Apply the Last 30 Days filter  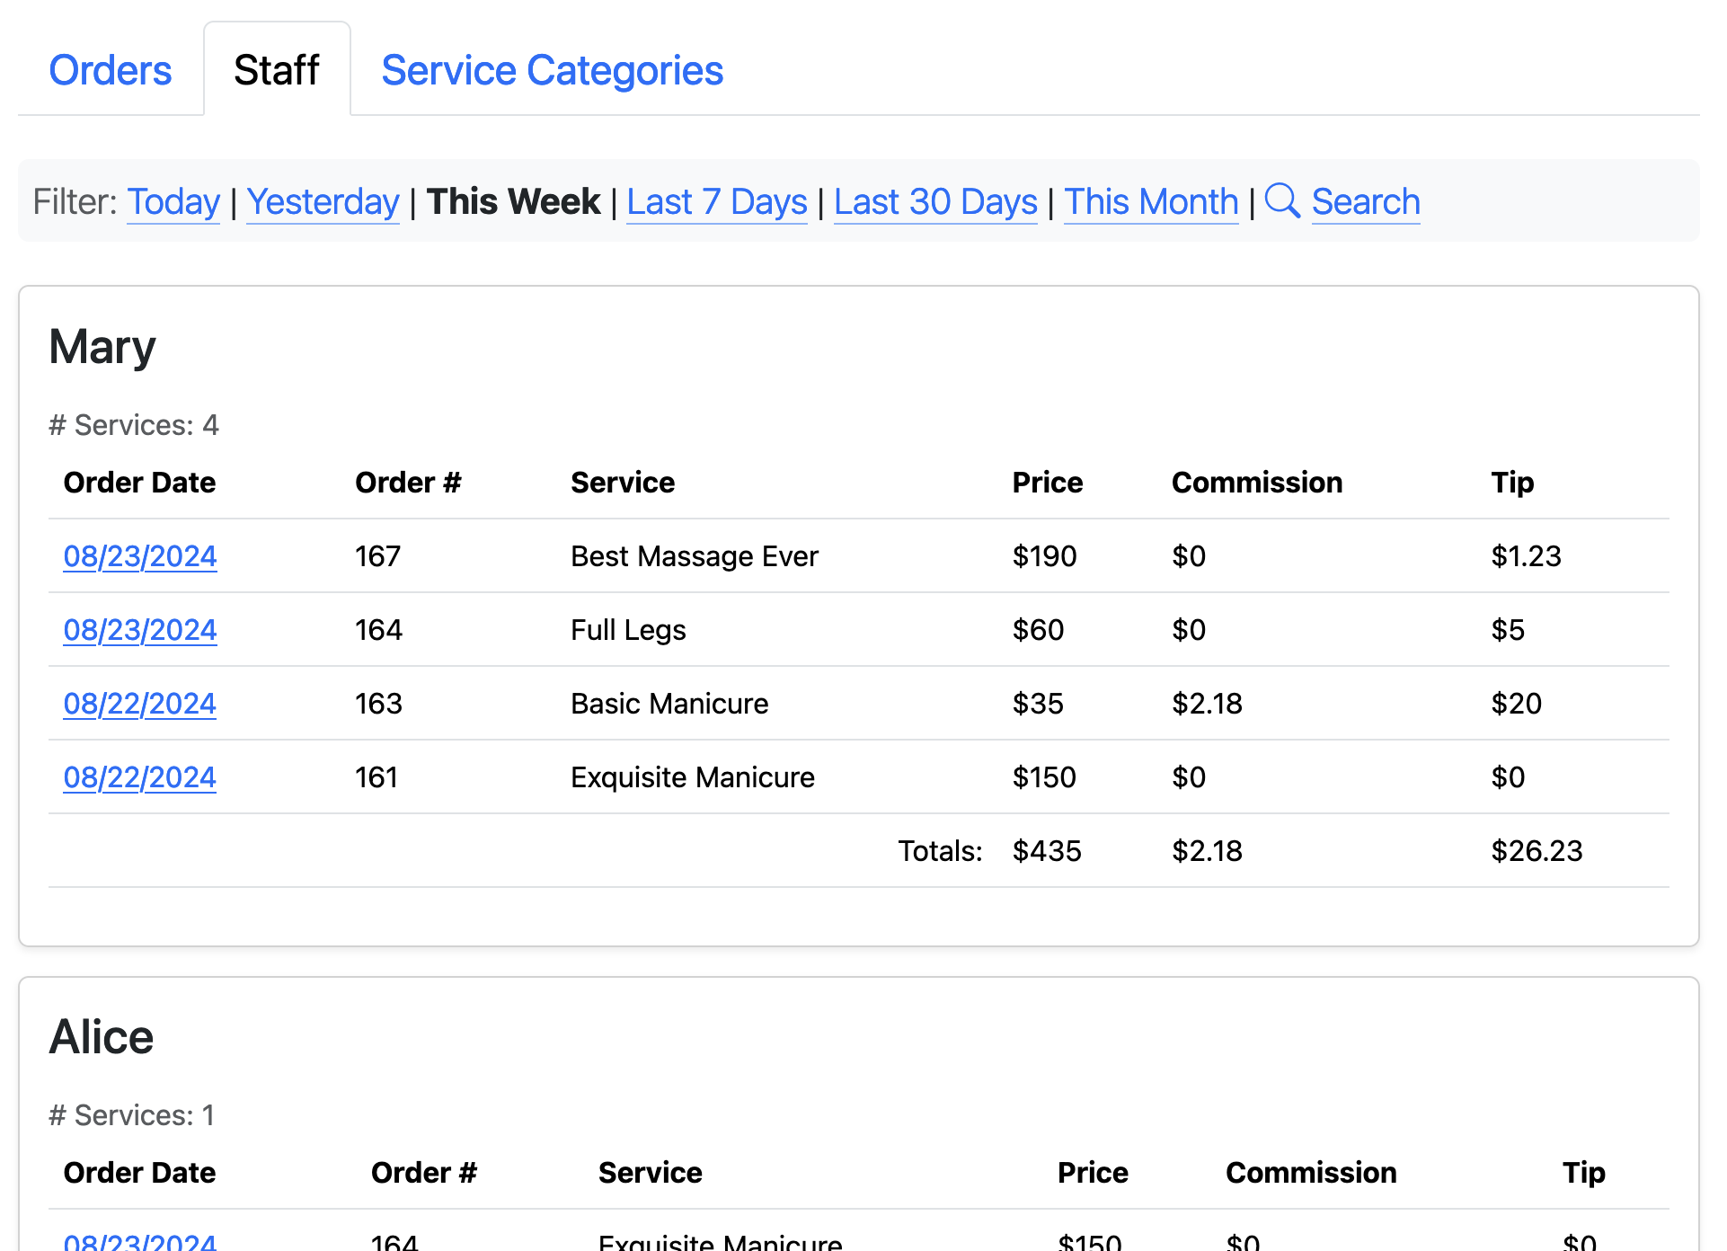[934, 201]
